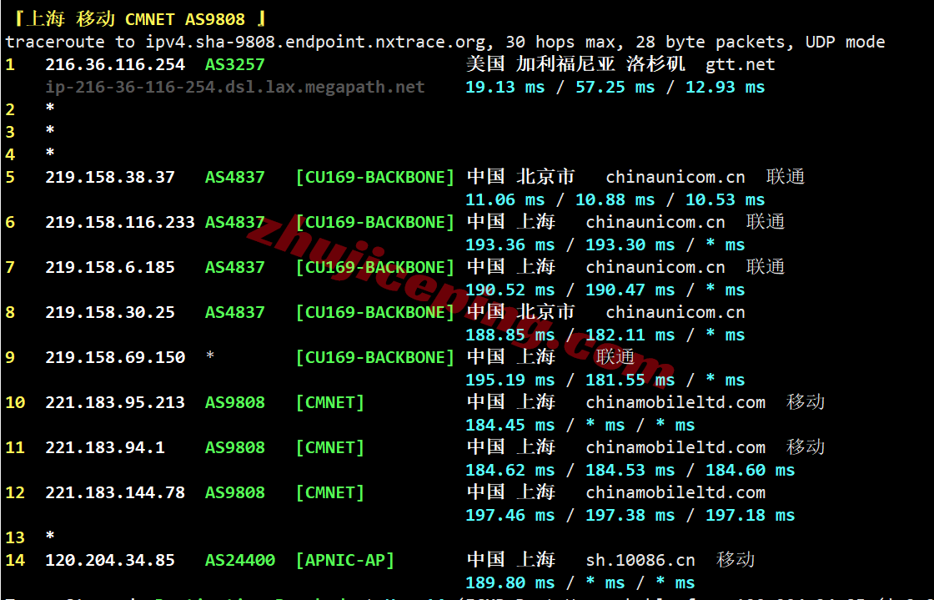Click 中国 北京市 on hop 8
Viewport: 934px width, 600px height.
(521, 312)
